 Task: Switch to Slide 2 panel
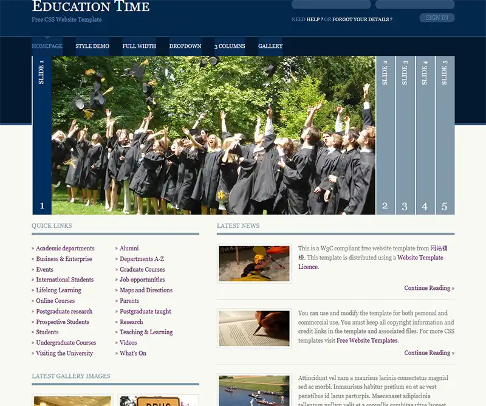[x=385, y=135]
